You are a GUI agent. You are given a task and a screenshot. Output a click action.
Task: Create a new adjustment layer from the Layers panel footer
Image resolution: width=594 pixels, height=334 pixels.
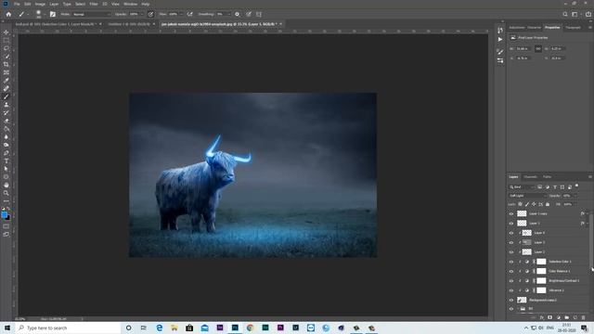click(559, 317)
